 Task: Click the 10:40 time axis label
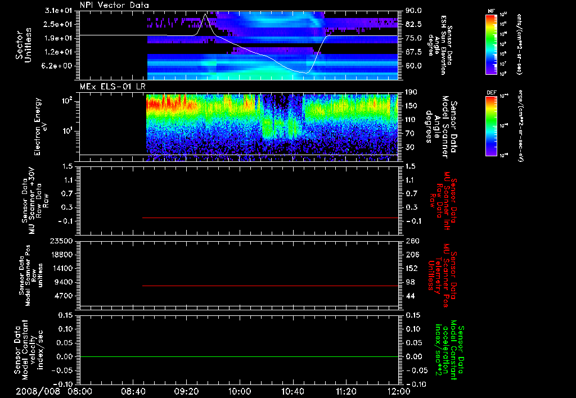292,391
